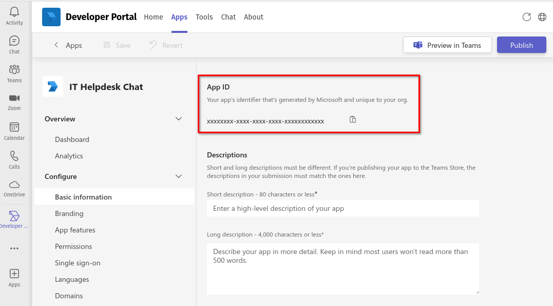Image resolution: width=553 pixels, height=306 pixels.
Task: Click the refresh icon at top right
Action: pyautogui.click(x=526, y=17)
